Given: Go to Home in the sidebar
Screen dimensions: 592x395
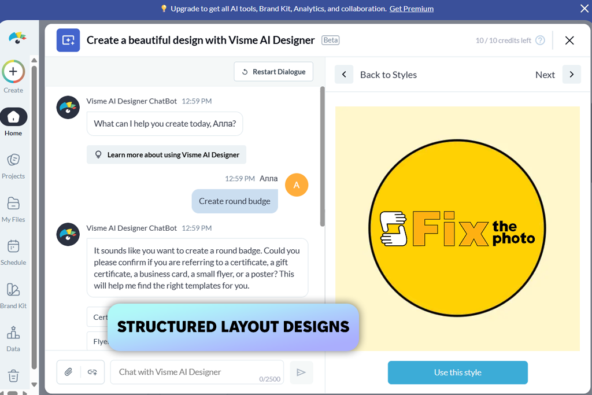Looking at the screenshot, I should coord(14,121).
